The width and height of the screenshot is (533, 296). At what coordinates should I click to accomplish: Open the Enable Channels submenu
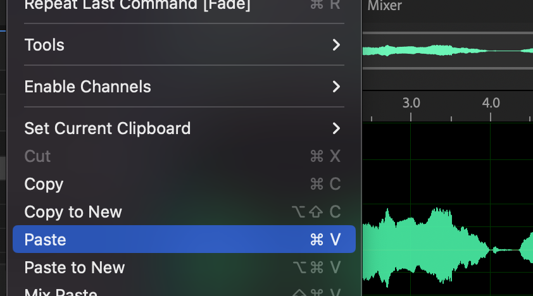pyautogui.click(x=184, y=87)
